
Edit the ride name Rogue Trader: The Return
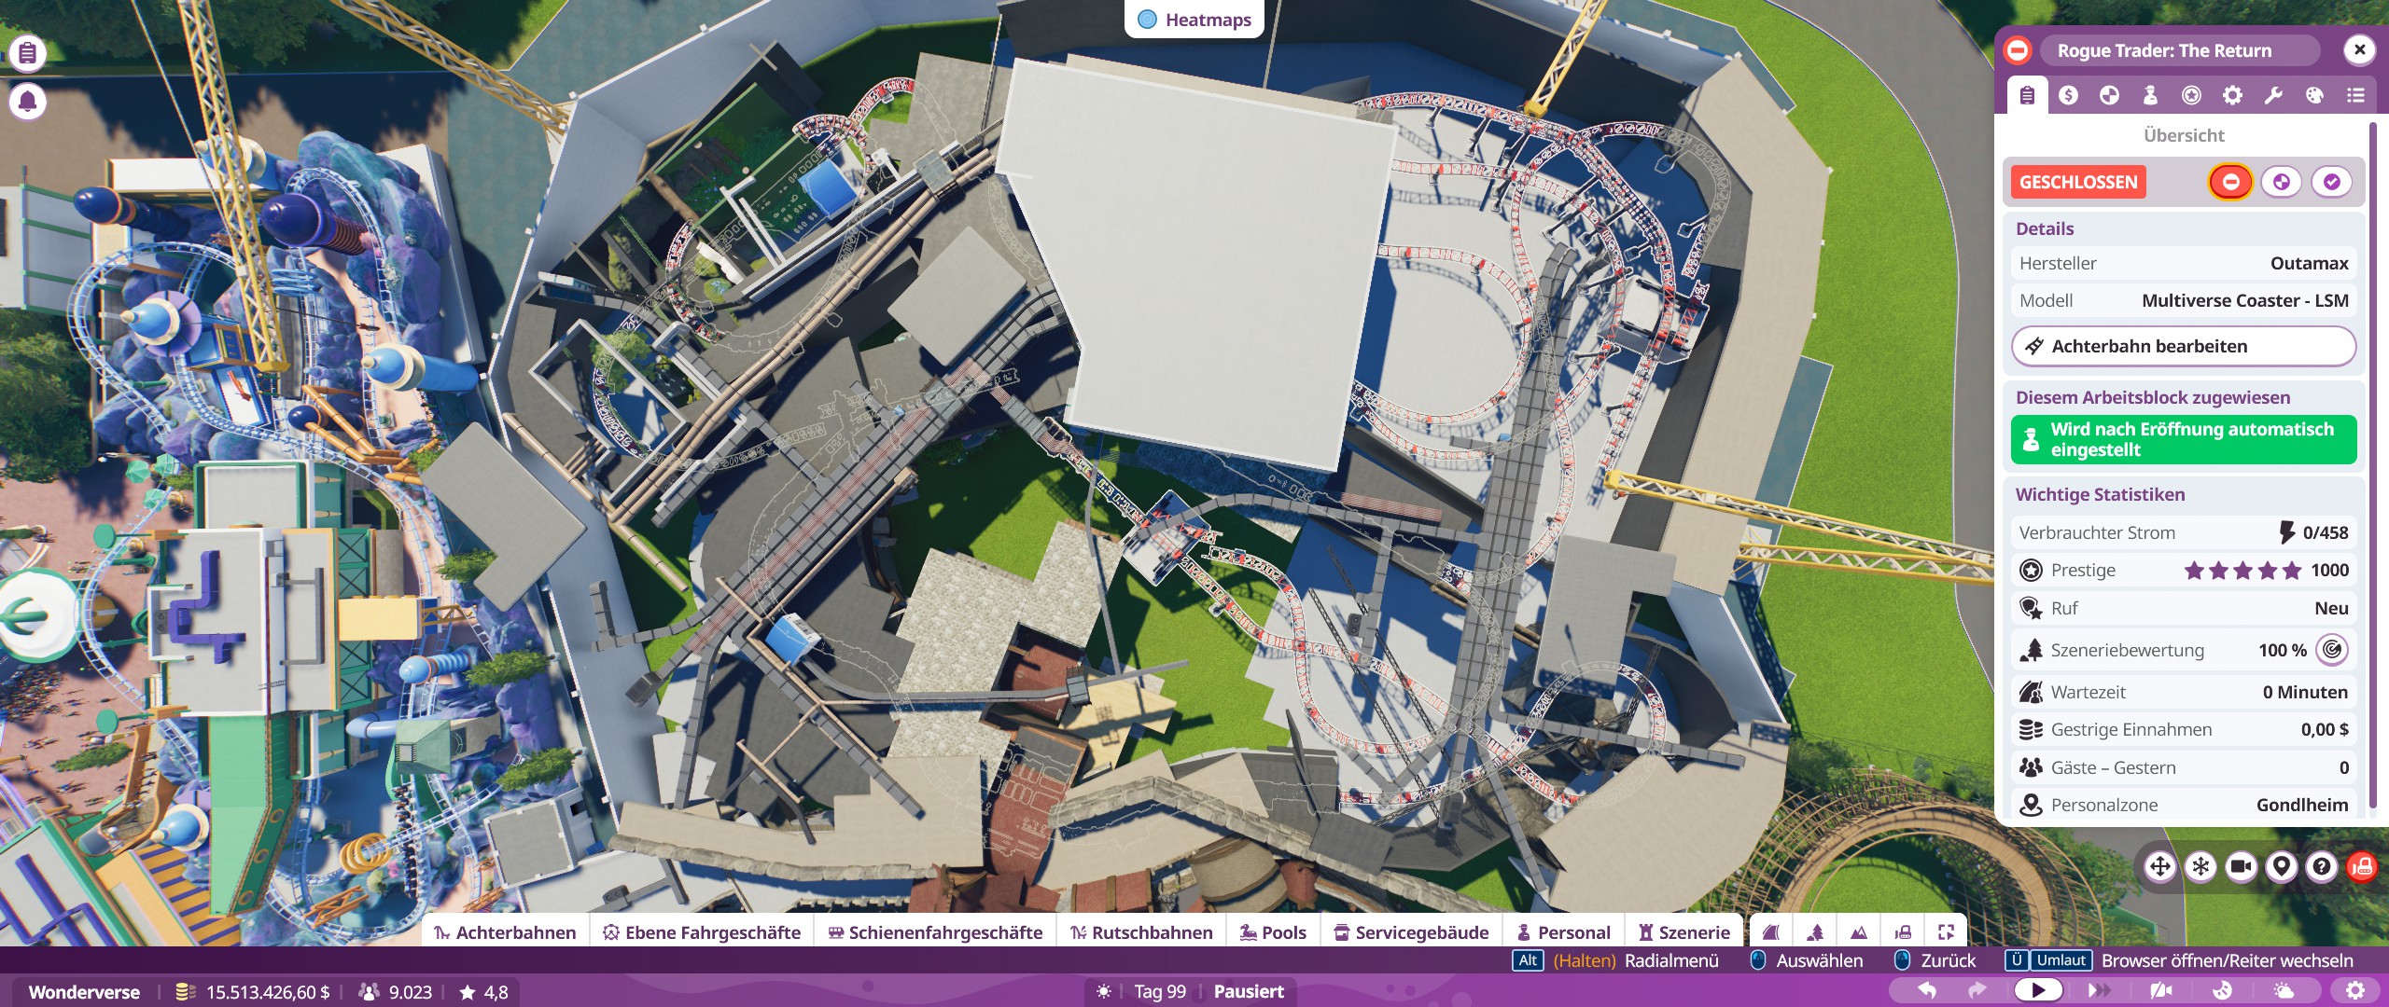2179,50
